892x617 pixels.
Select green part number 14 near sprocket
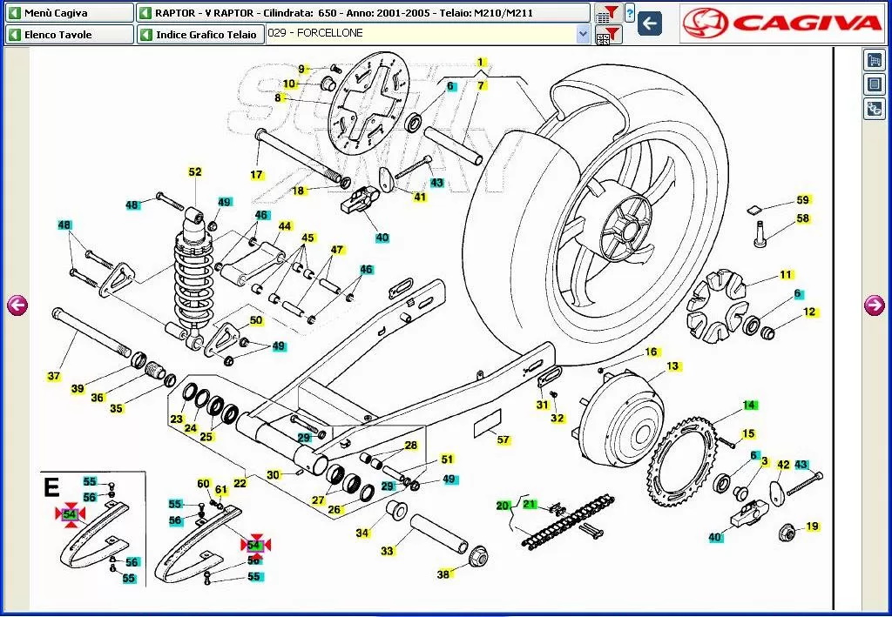pyautogui.click(x=750, y=405)
